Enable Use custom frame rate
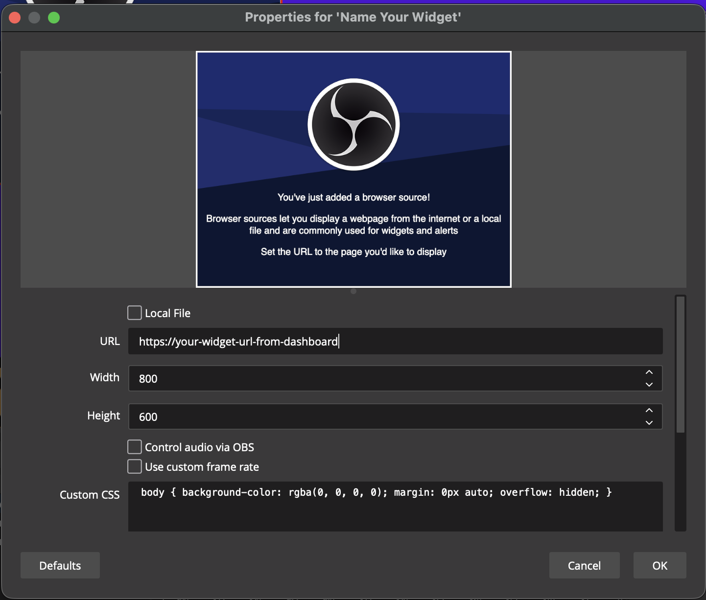The width and height of the screenshot is (706, 600). 135,466
